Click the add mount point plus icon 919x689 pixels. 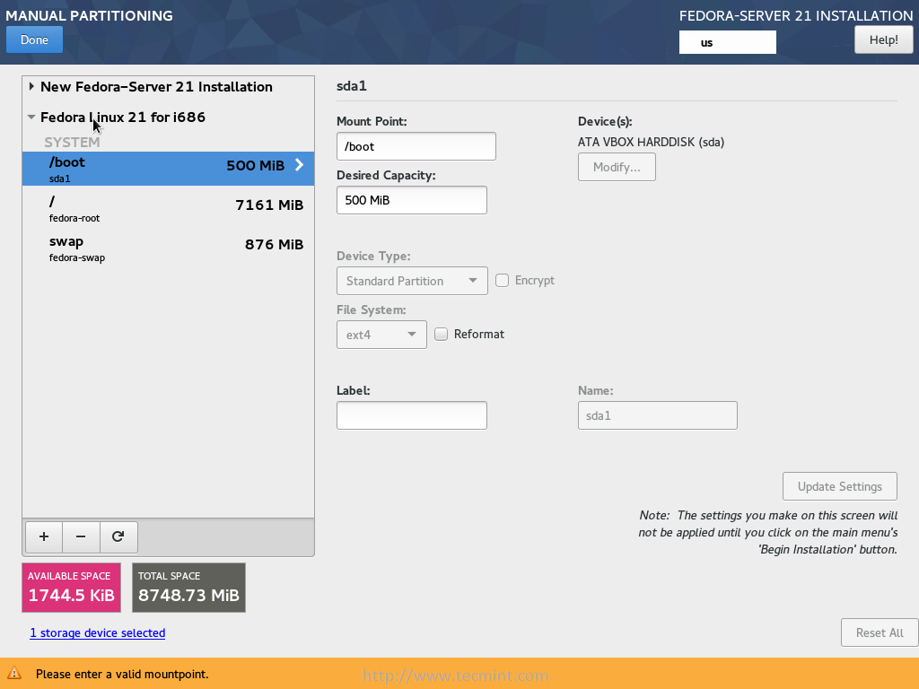point(44,536)
